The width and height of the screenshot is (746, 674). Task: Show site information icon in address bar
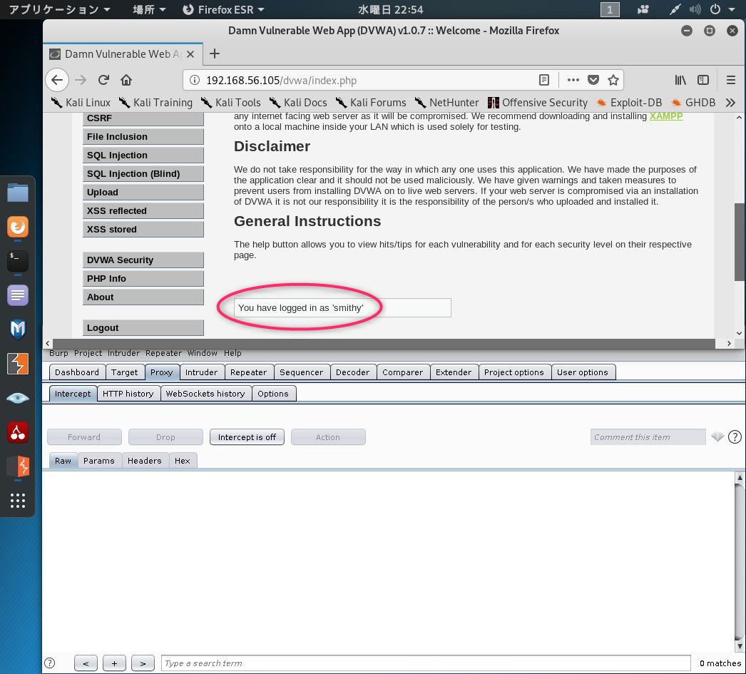click(195, 80)
